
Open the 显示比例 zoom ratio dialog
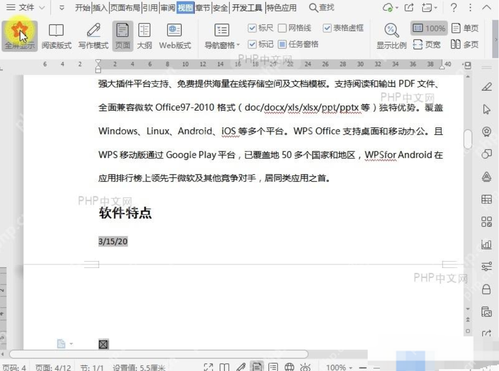[392, 36]
